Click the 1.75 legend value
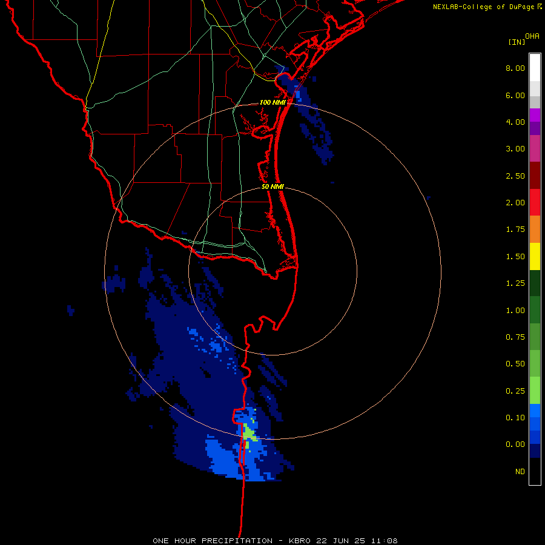 coord(515,230)
